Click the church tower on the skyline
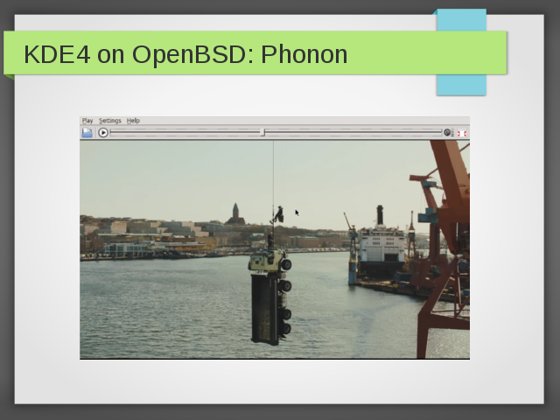This screenshot has width=560, height=420. click(x=235, y=212)
